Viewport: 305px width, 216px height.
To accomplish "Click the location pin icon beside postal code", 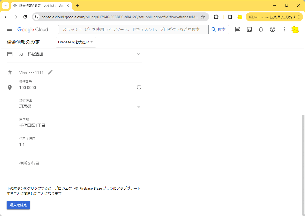I will 10,88.
